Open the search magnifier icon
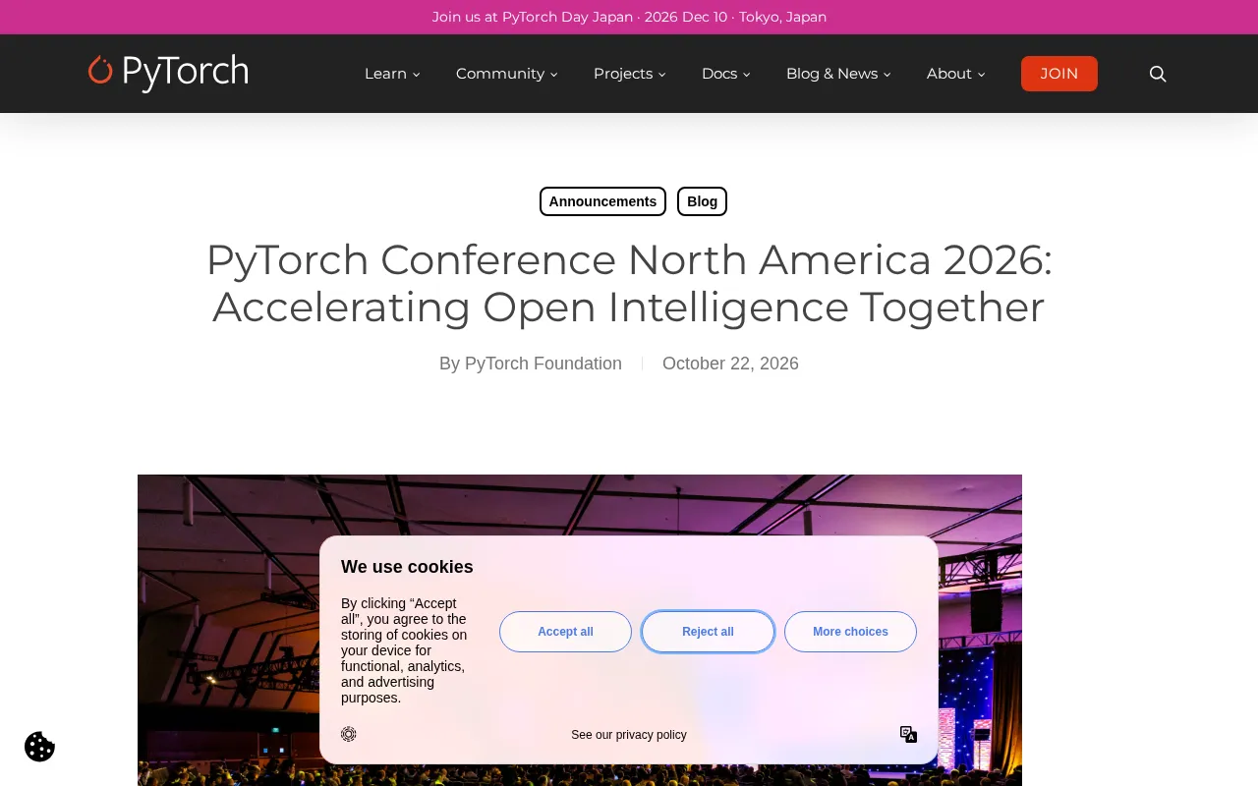 click(x=1158, y=74)
